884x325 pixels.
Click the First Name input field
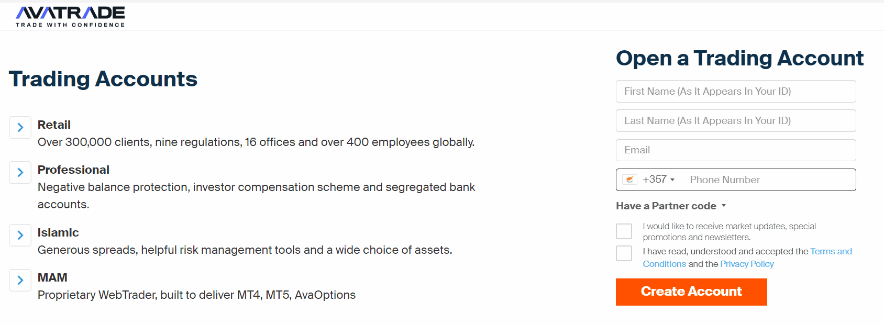tap(735, 91)
